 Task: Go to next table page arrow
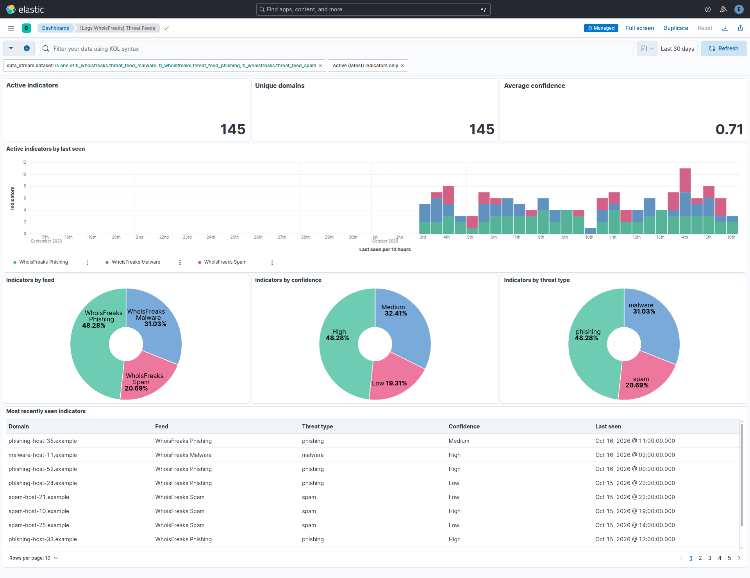[x=739, y=558]
